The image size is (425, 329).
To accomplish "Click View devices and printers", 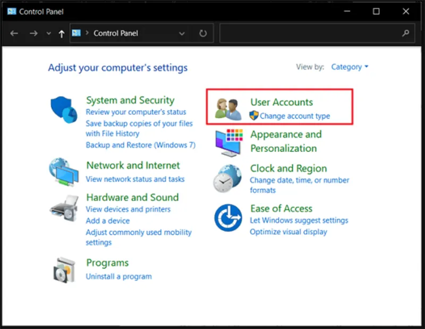I will click(128, 209).
